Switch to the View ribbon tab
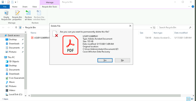The width and height of the screenshot is (196, 101). click(34, 7)
